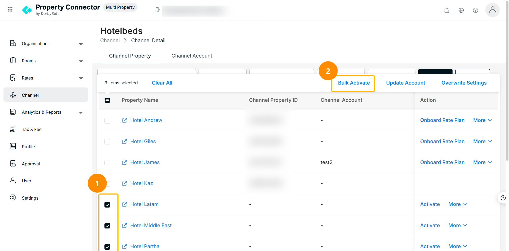
Task: Activate Hotel Partha
Action: pyautogui.click(x=430, y=246)
